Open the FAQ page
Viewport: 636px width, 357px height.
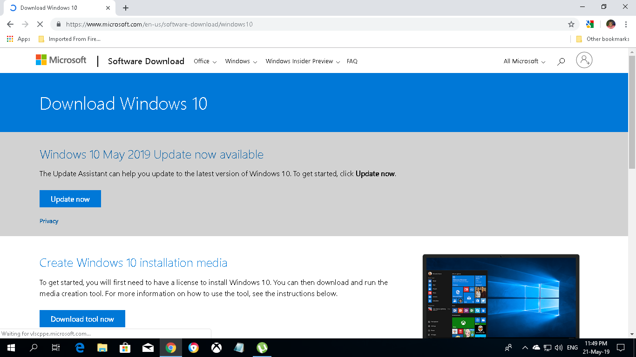[x=352, y=61]
